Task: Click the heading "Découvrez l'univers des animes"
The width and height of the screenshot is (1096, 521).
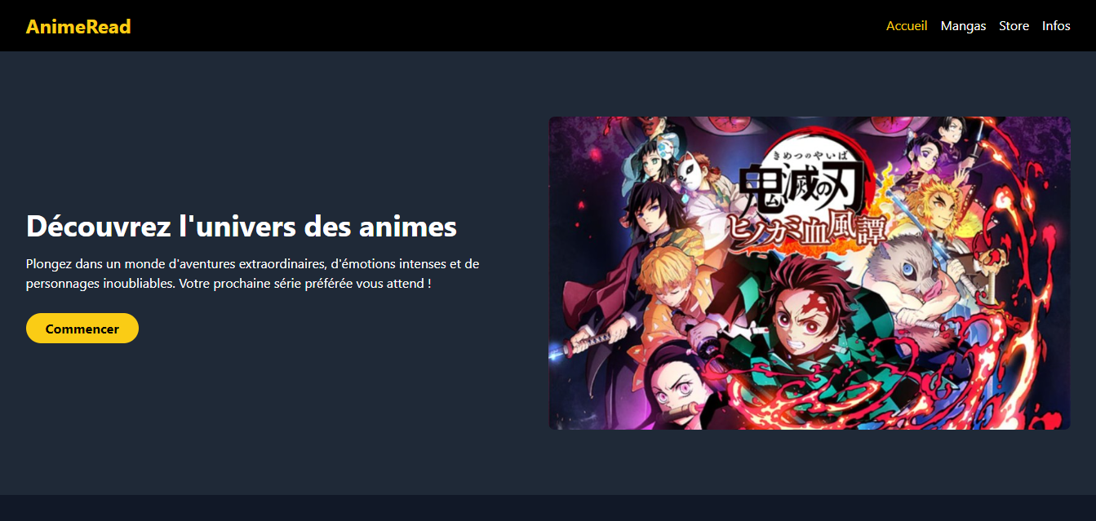Action: tap(242, 226)
